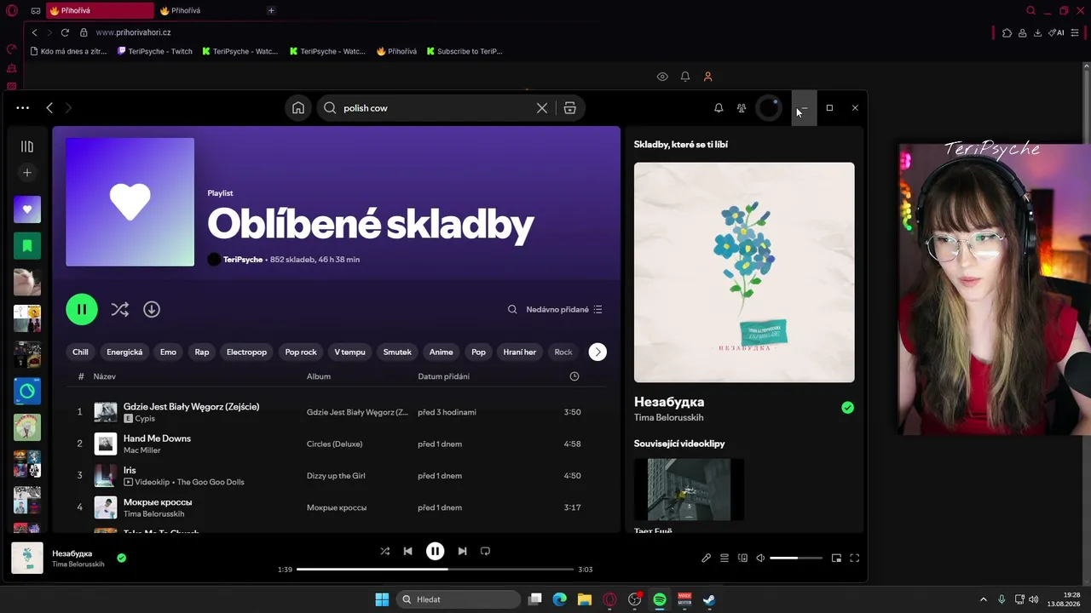Open Connect to a device
This screenshot has width=1091, height=613.
pos(742,559)
